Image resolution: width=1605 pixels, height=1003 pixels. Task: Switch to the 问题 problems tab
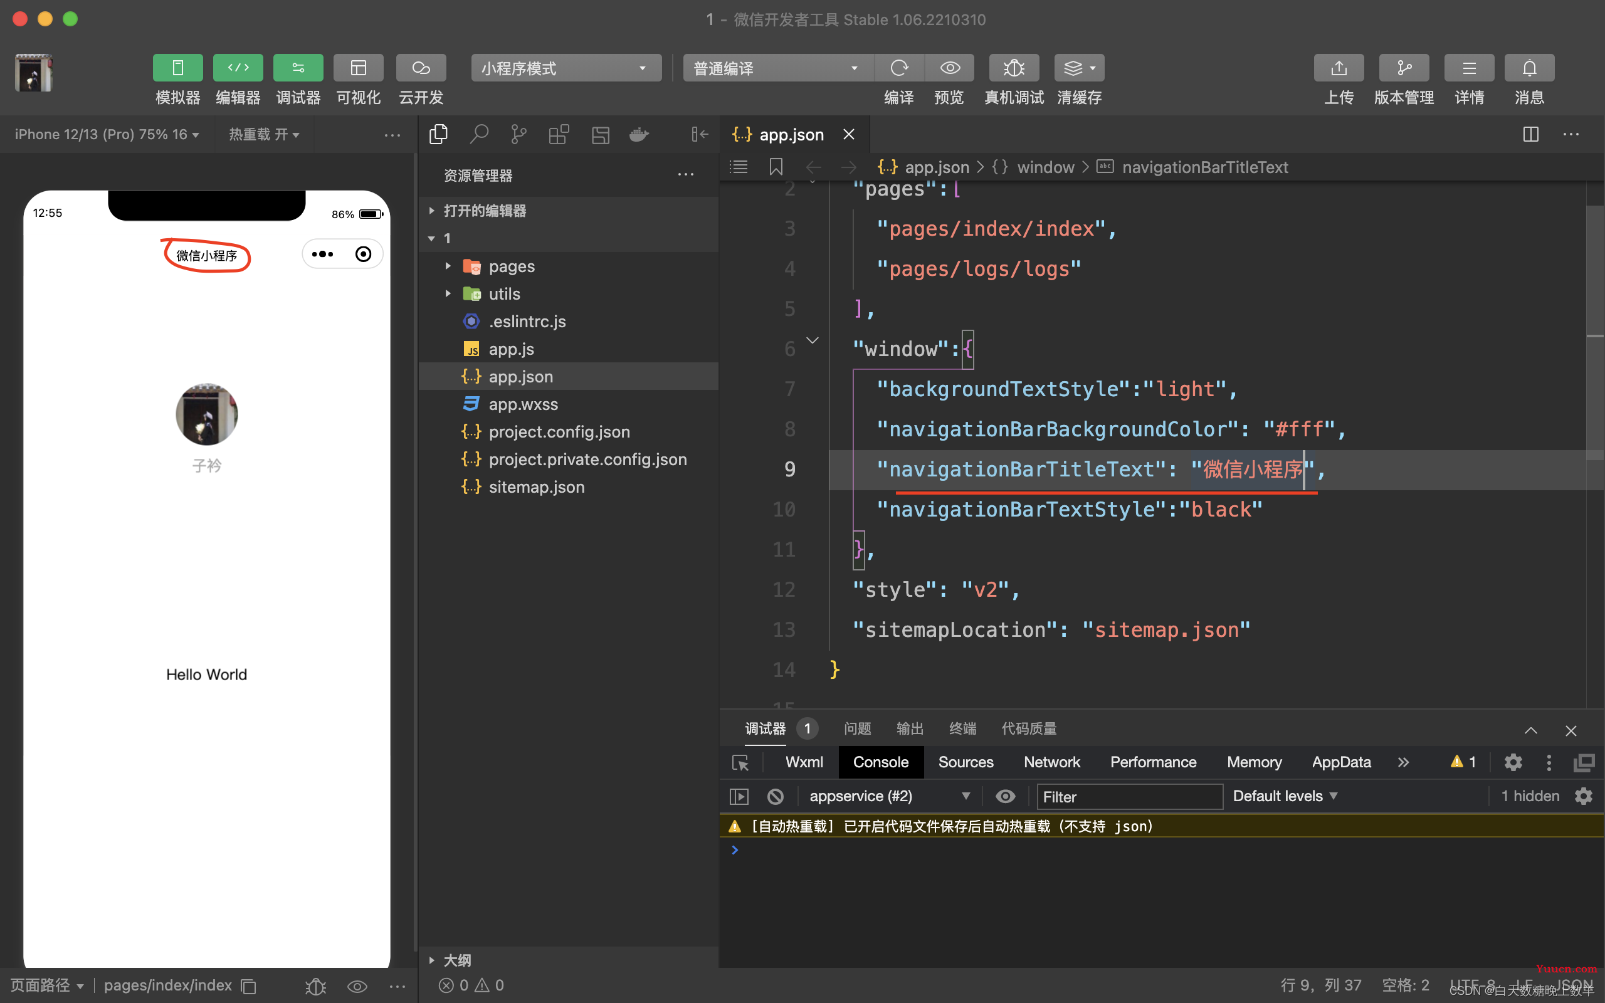tap(857, 728)
